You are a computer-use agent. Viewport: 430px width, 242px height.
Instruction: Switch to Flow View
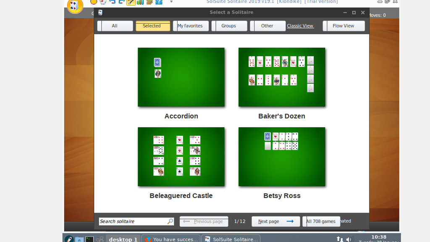pos(343,26)
